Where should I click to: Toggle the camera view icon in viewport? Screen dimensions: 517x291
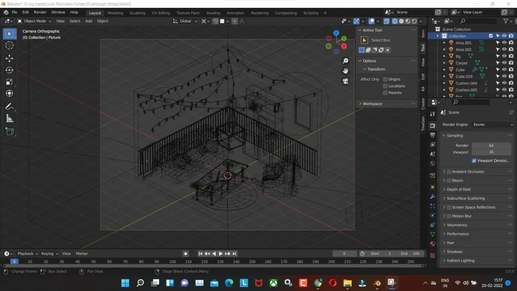346,81
